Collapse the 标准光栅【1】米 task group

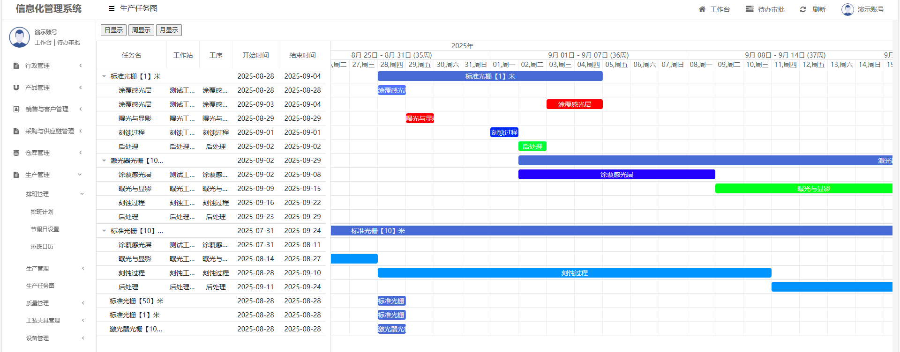(104, 76)
